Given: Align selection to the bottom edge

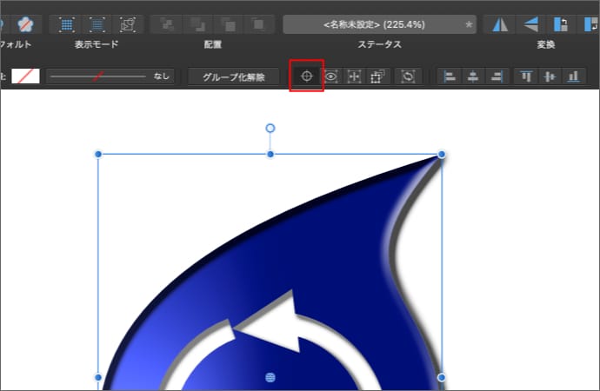Looking at the screenshot, I should click(573, 76).
